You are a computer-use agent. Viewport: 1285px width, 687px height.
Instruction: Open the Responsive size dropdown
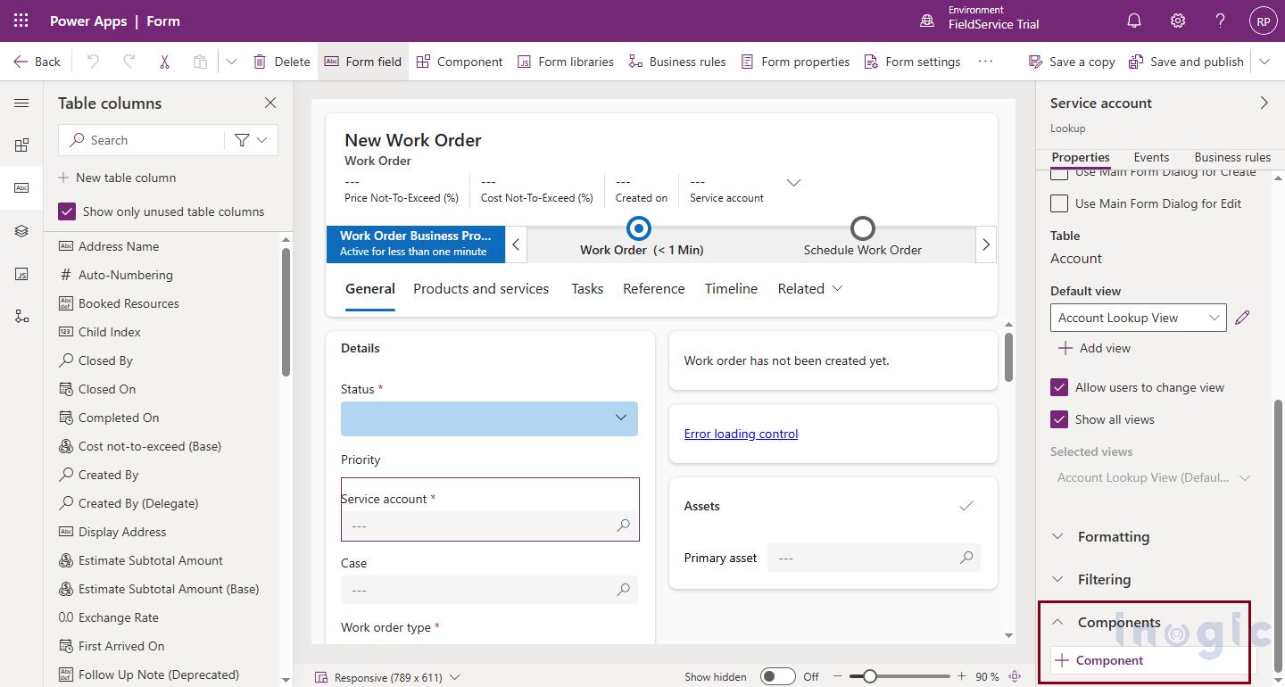pyautogui.click(x=387, y=677)
